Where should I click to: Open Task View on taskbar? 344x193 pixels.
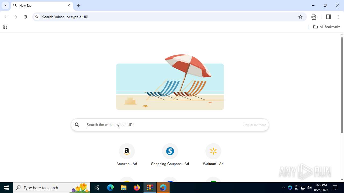click(x=97, y=188)
